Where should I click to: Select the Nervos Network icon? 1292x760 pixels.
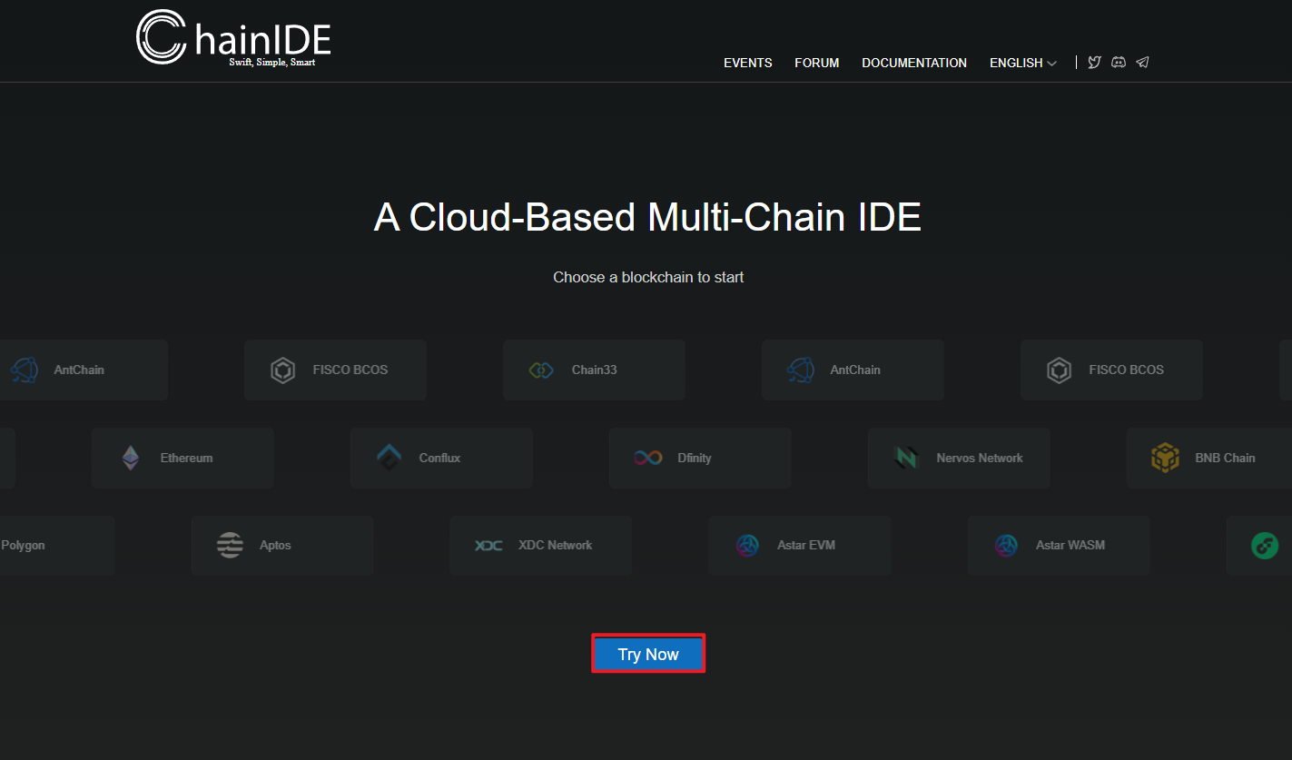pos(906,459)
